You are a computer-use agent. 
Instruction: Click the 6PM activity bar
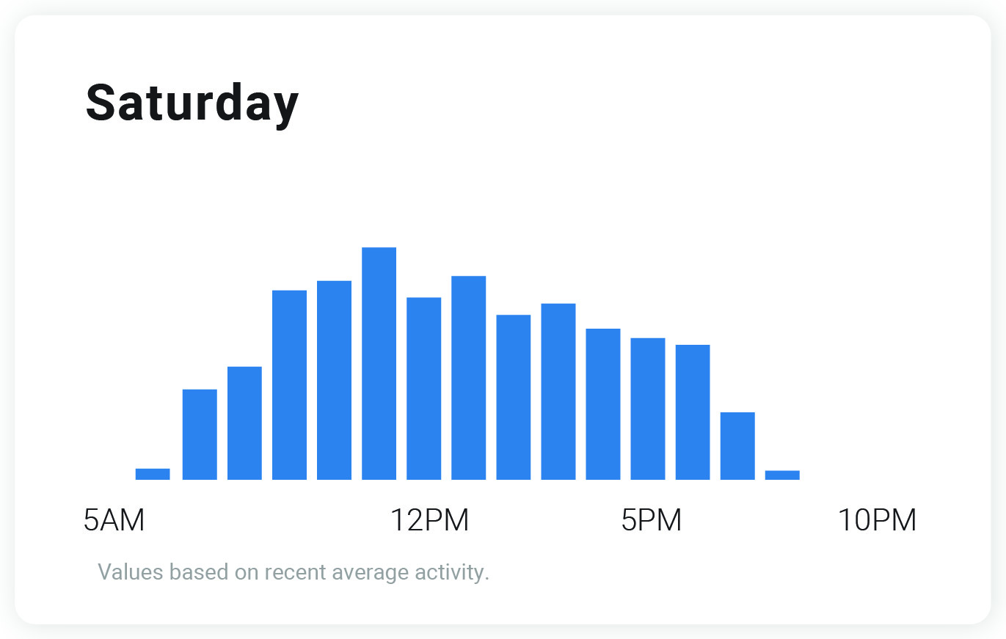point(693,412)
